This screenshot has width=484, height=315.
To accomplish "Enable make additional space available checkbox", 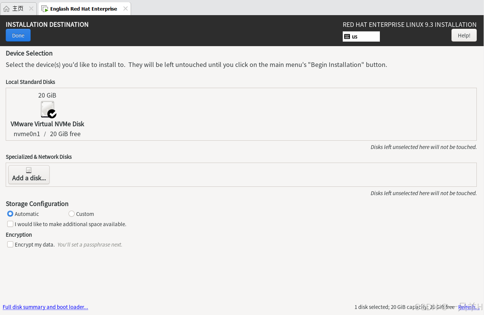I will coord(10,224).
